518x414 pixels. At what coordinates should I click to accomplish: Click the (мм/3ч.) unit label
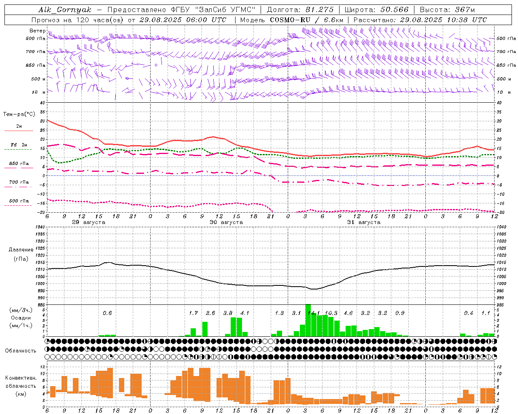click(x=21, y=310)
